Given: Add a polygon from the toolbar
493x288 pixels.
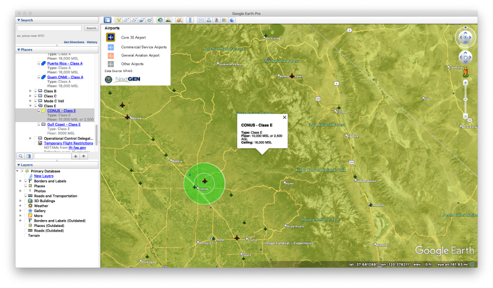Looking at the screenshot, I should click(126, 20).
